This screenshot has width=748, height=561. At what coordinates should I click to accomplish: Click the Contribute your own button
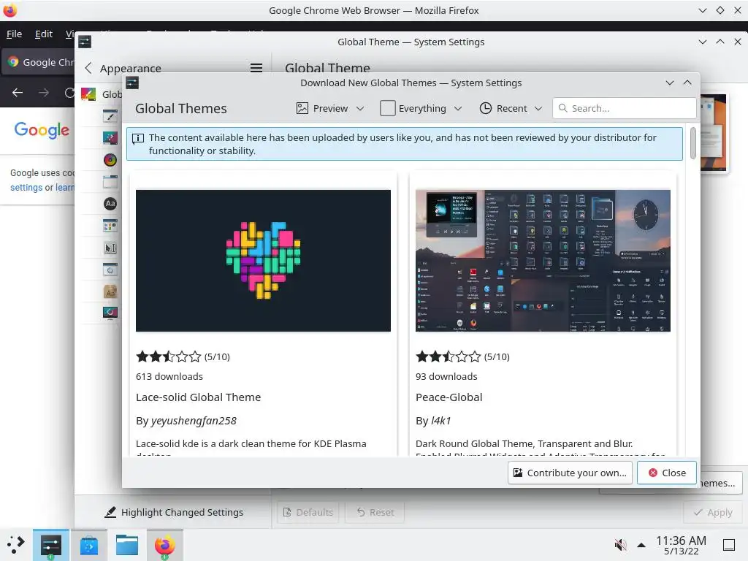(x=570, y=473)
